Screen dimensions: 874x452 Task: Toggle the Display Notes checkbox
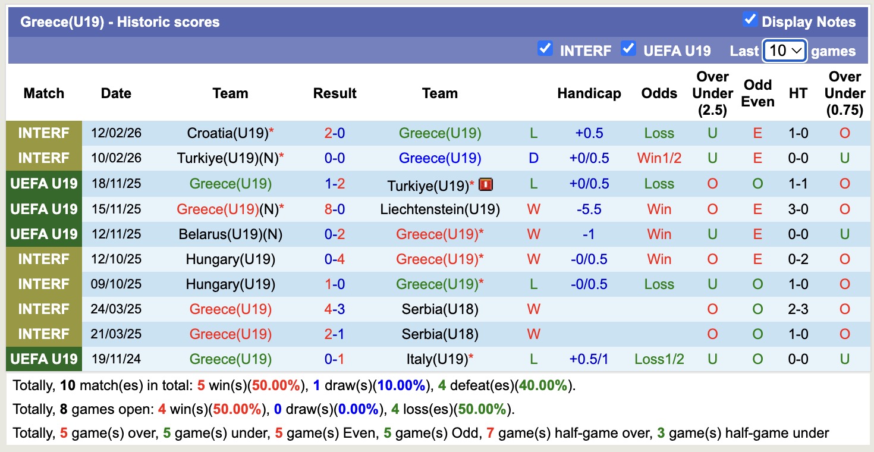750,20
